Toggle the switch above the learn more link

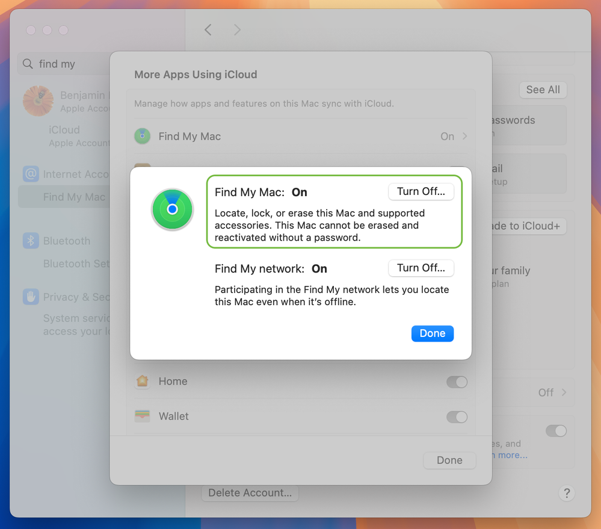556,431
